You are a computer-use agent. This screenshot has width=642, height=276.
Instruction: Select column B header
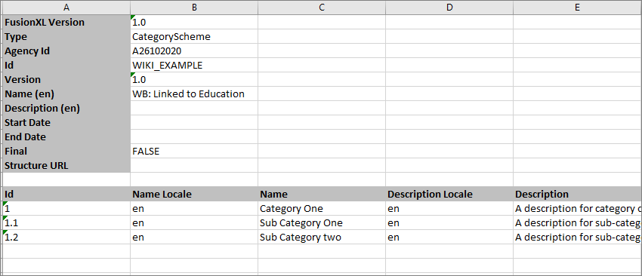click(x=194, y=7)
